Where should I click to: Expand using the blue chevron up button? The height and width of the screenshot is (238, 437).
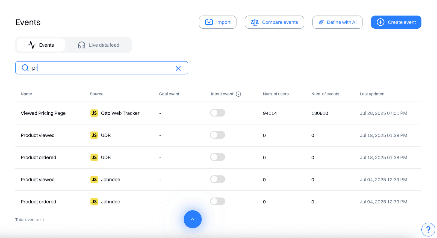click(x=193, y=219)
